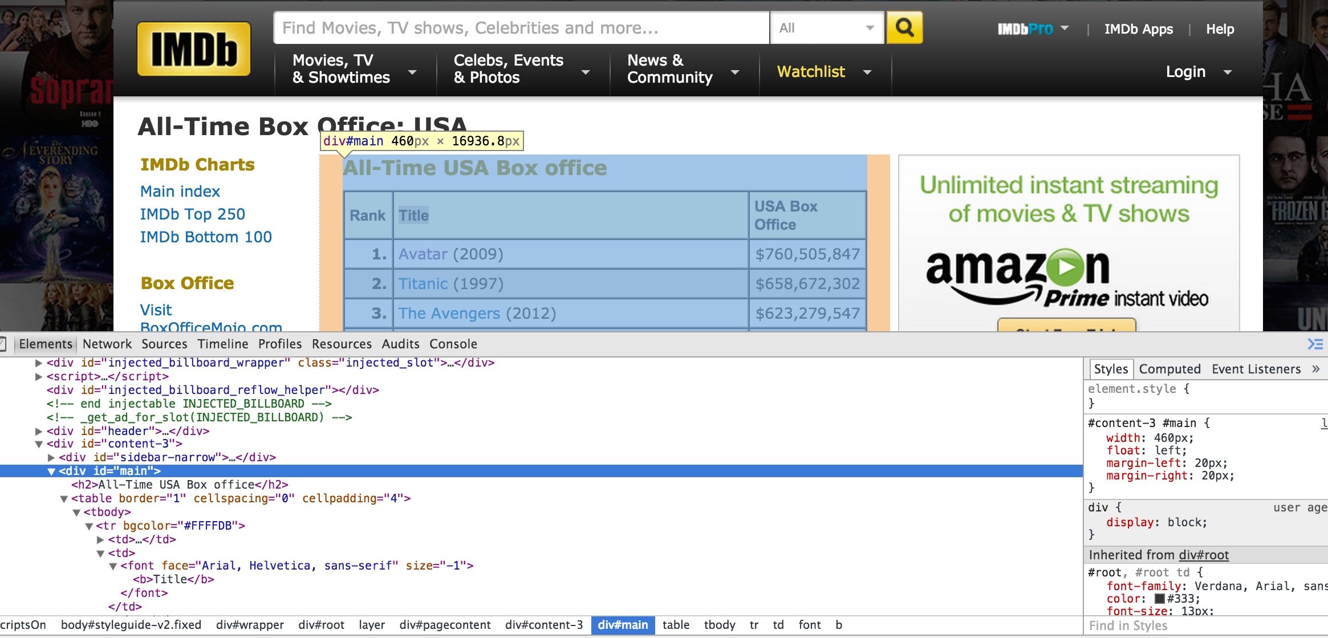
Task: Show the DevTools console drawer icon
Action: 1315,344
